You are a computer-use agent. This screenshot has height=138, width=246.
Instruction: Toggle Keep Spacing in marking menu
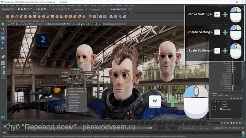point(89,80)
